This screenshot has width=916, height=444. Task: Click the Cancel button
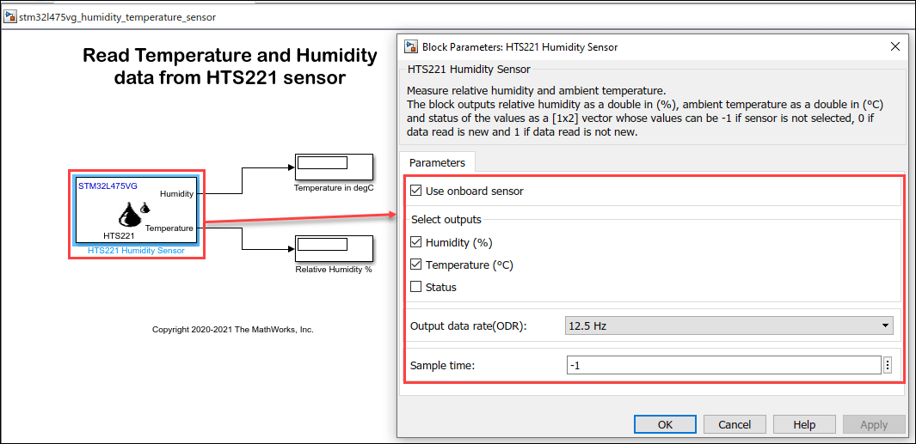[735, 424]
